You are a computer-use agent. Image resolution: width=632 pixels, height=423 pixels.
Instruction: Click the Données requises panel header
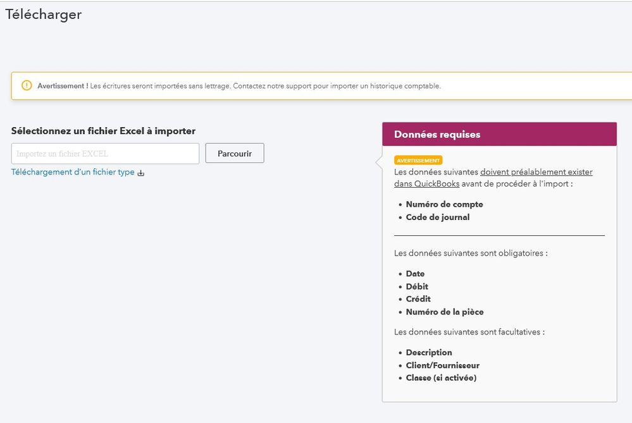click(x=499, y=134)
